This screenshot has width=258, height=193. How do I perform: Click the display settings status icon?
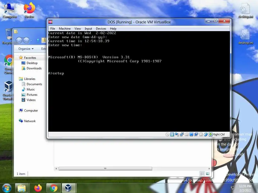tap(191, 134)
